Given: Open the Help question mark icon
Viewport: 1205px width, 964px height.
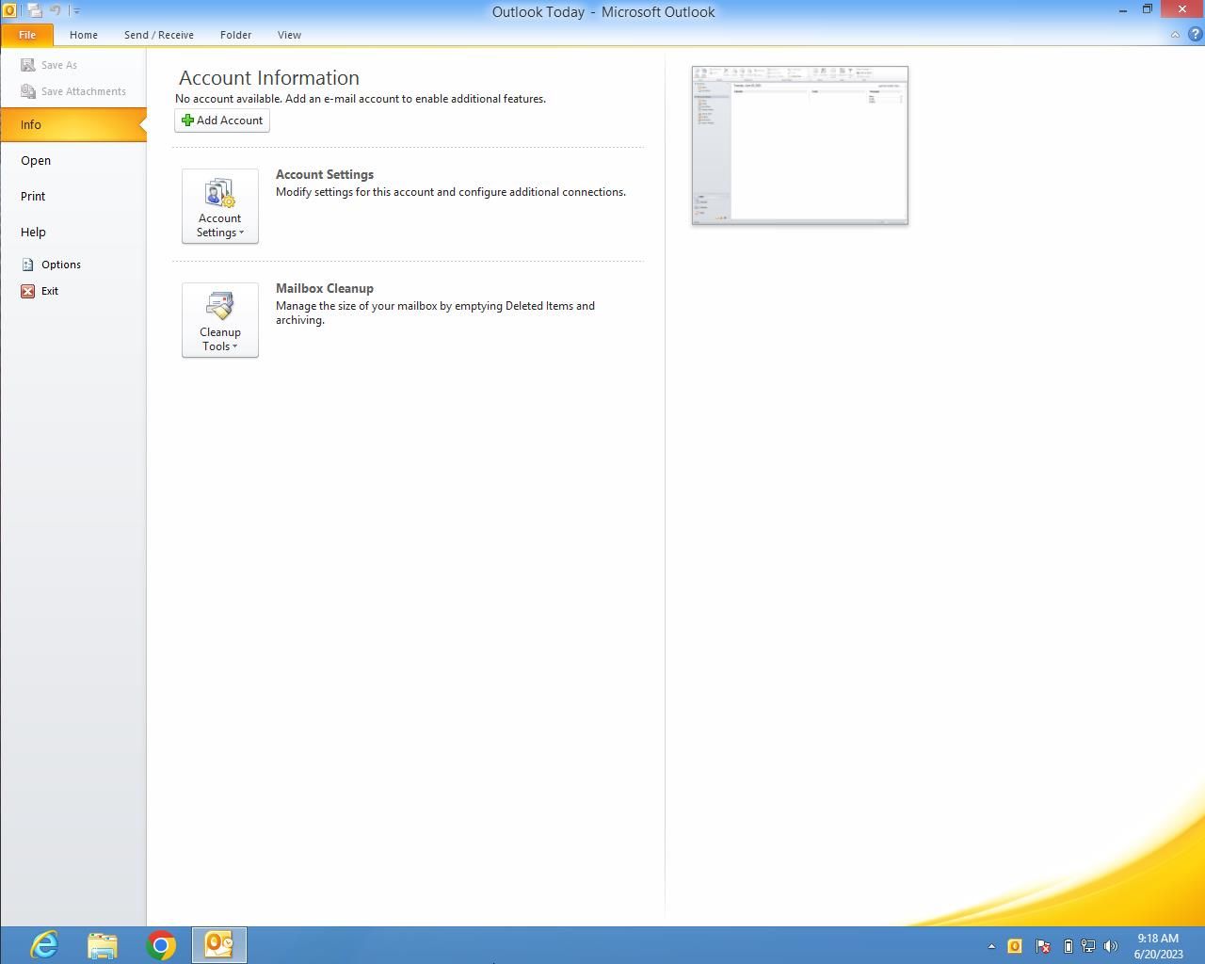Looking at the screenshot, I should (x=1195, y=35).
